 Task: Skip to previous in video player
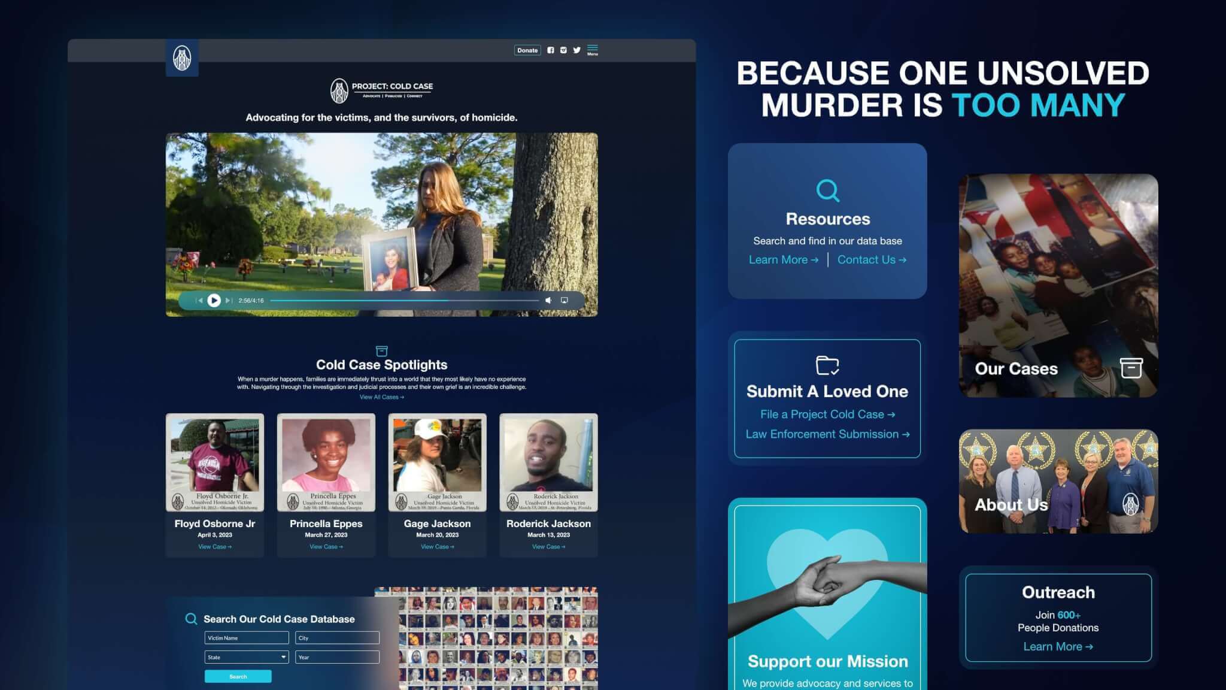(200, 301)
